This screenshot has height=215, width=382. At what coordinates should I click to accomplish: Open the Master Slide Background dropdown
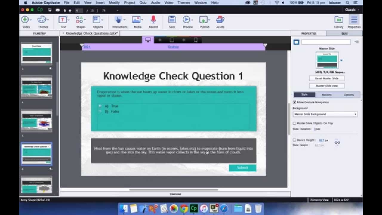325,114
